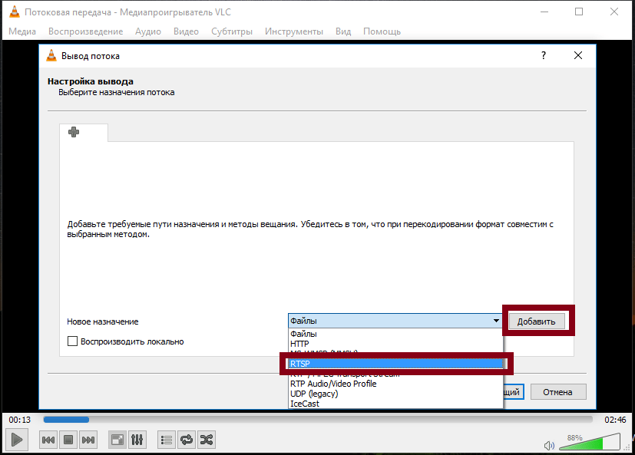Viewport: 635px width, 455px height.
Task: Stop playback with the stop button
Action: (x=68, y=440)
